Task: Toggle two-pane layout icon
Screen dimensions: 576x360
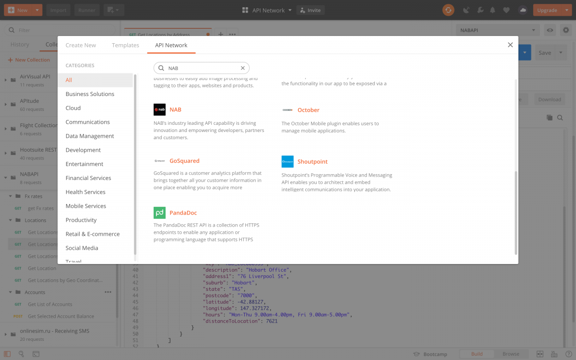Action: [x=540, y=354]
